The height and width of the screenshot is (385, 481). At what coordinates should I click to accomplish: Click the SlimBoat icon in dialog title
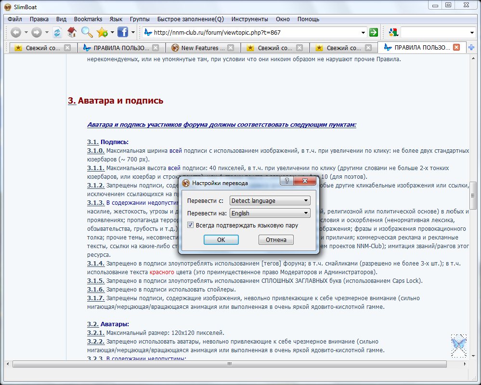tap(185, 183)
